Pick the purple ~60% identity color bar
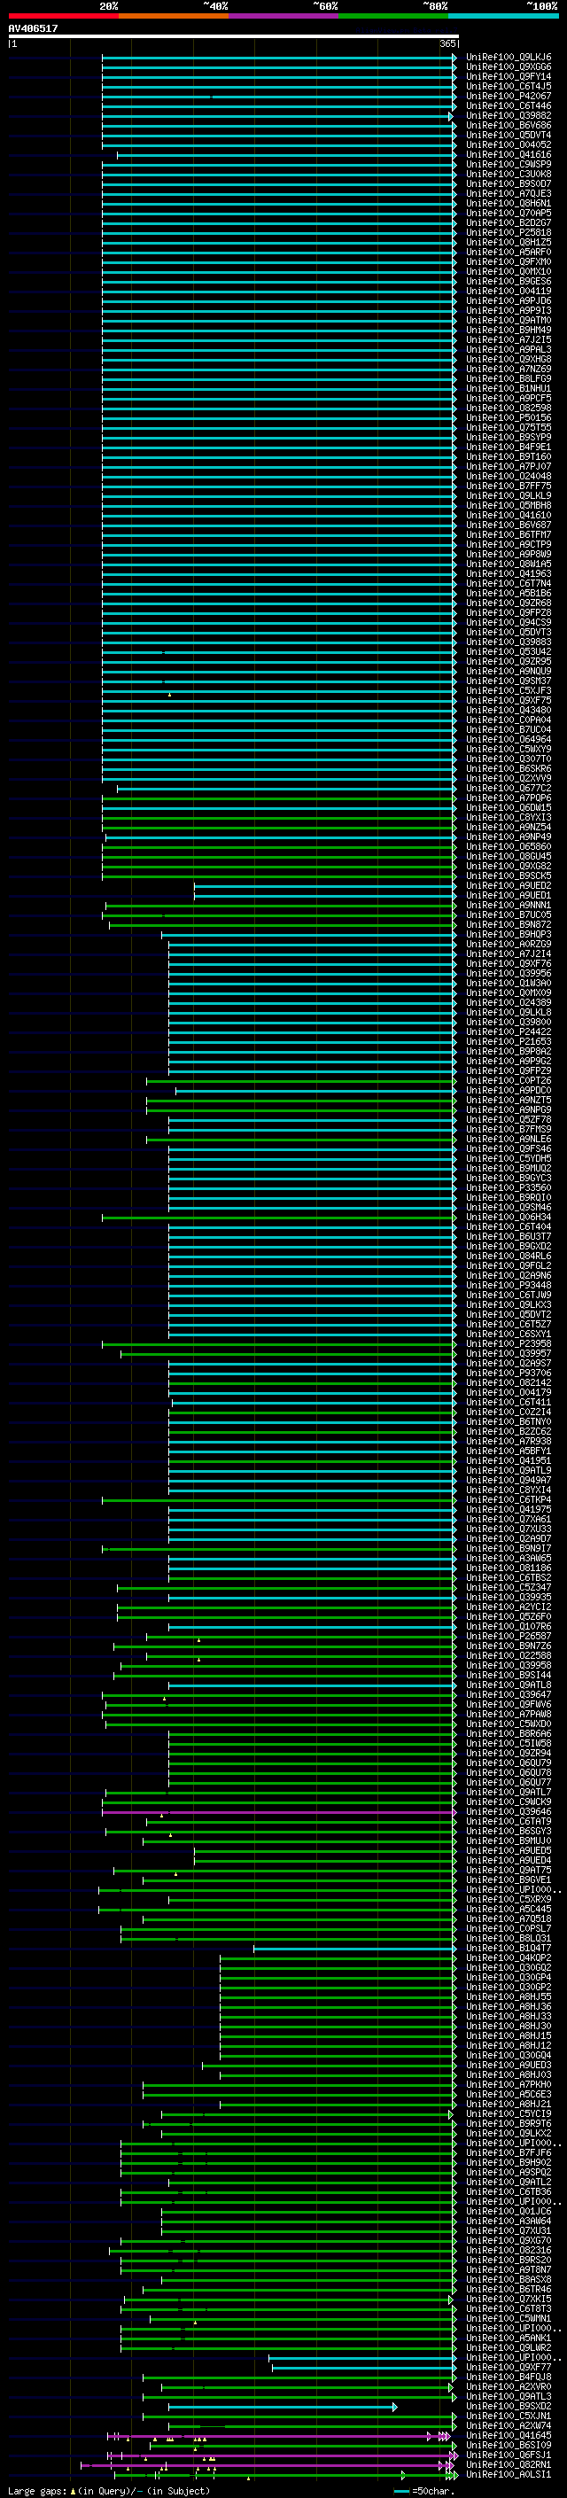The height and width of the screenshot is (2498, 567). click(x=284, y=16)
